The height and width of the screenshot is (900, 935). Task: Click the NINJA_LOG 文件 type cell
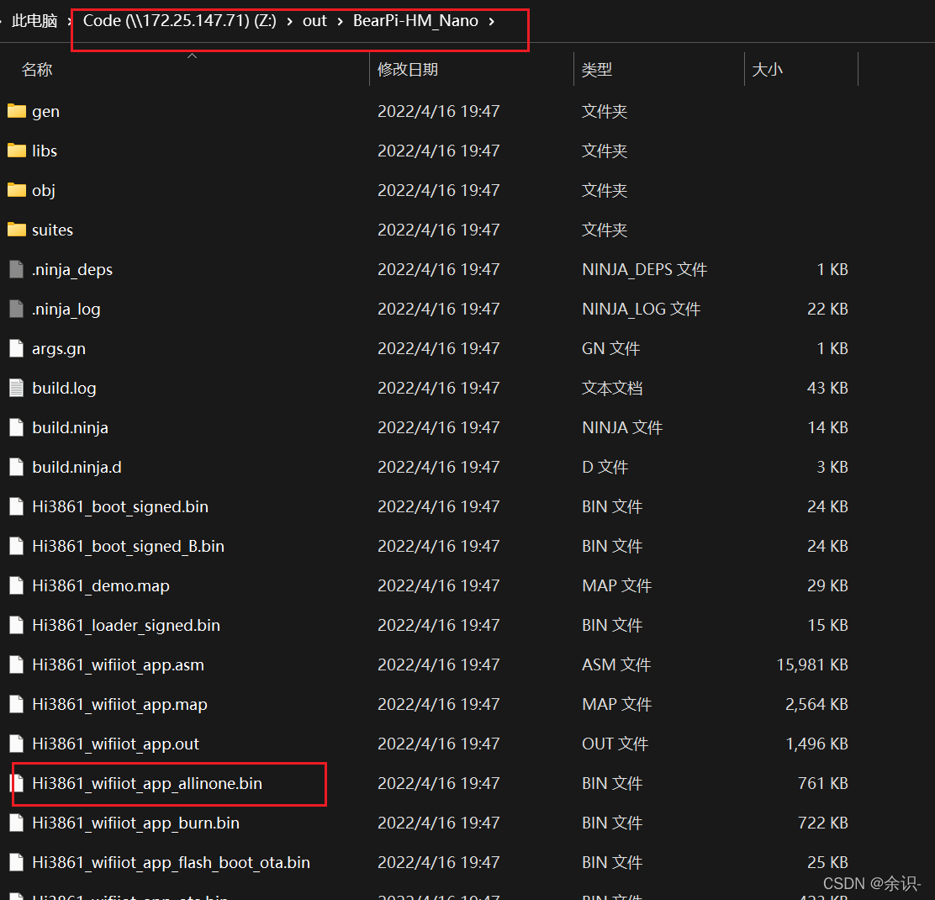tap(641, 309)
